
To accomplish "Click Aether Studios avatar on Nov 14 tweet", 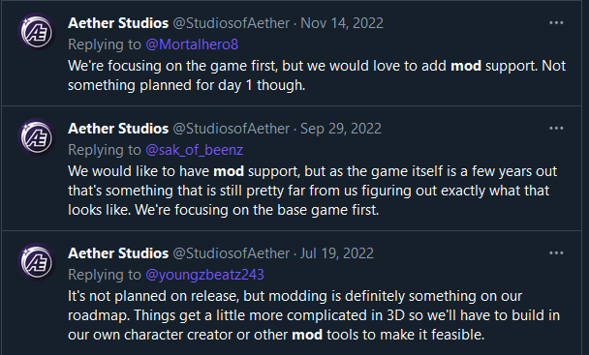I will click(x=37, y=32).
